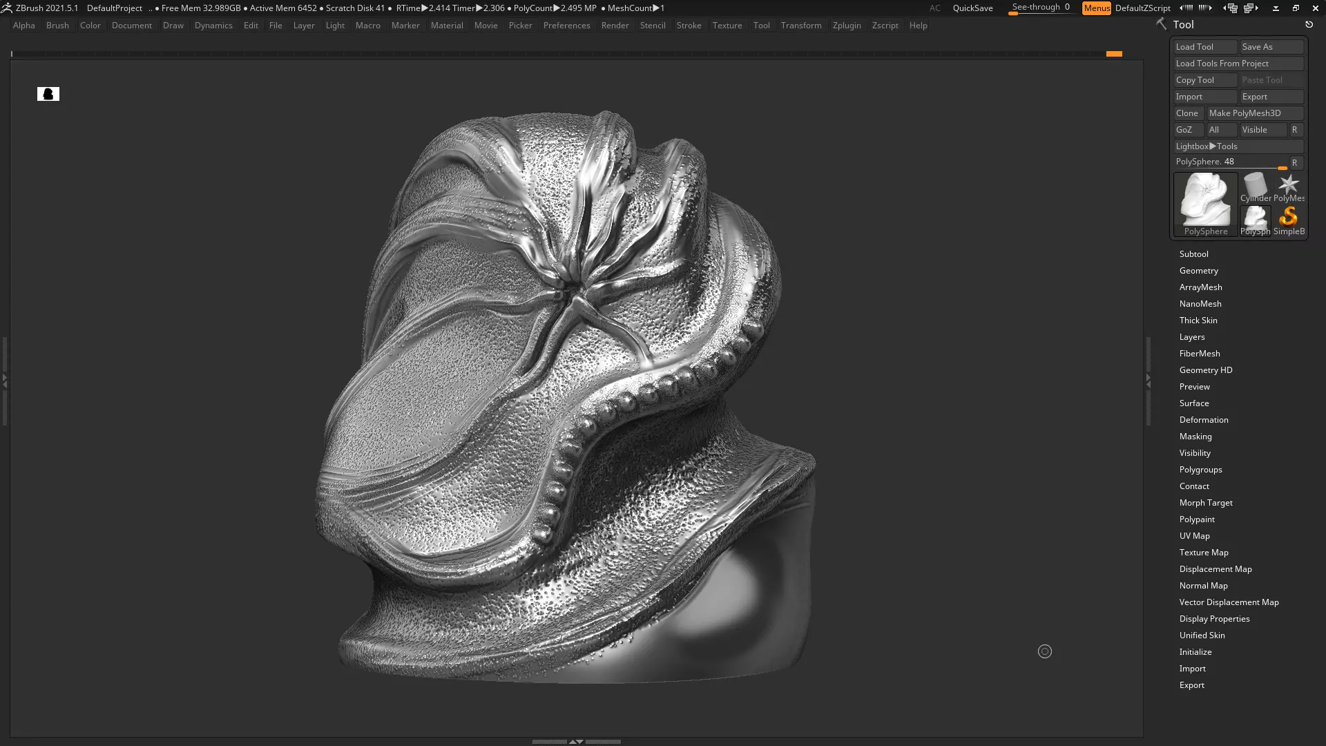Expand the Deformation sub-palette
The width and height of the screenshot is (1326, 746).
1204,420
